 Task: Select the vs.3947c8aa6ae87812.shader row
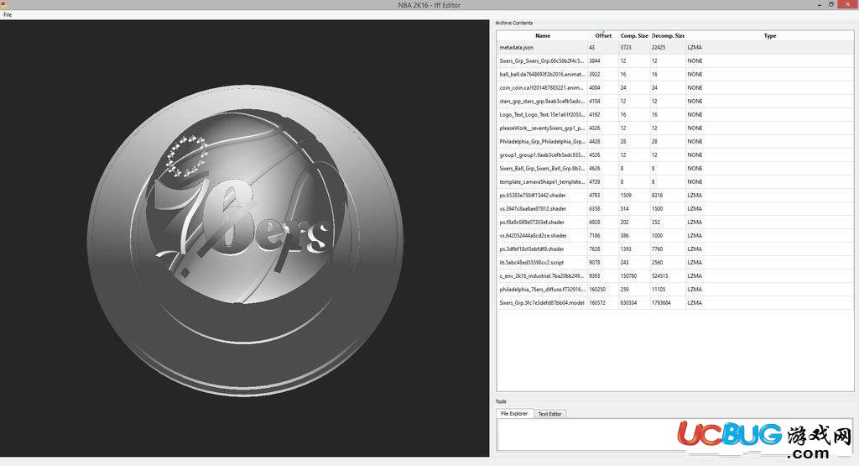(675, 209)
